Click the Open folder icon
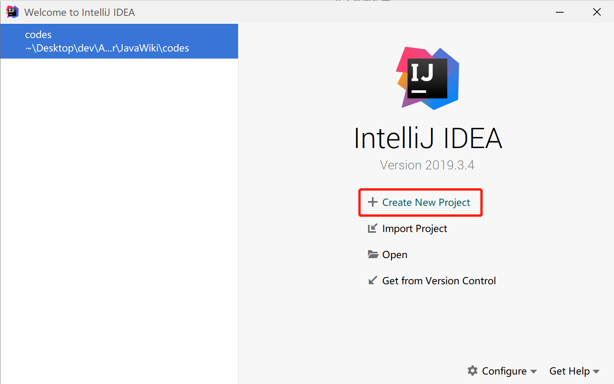 373,254
